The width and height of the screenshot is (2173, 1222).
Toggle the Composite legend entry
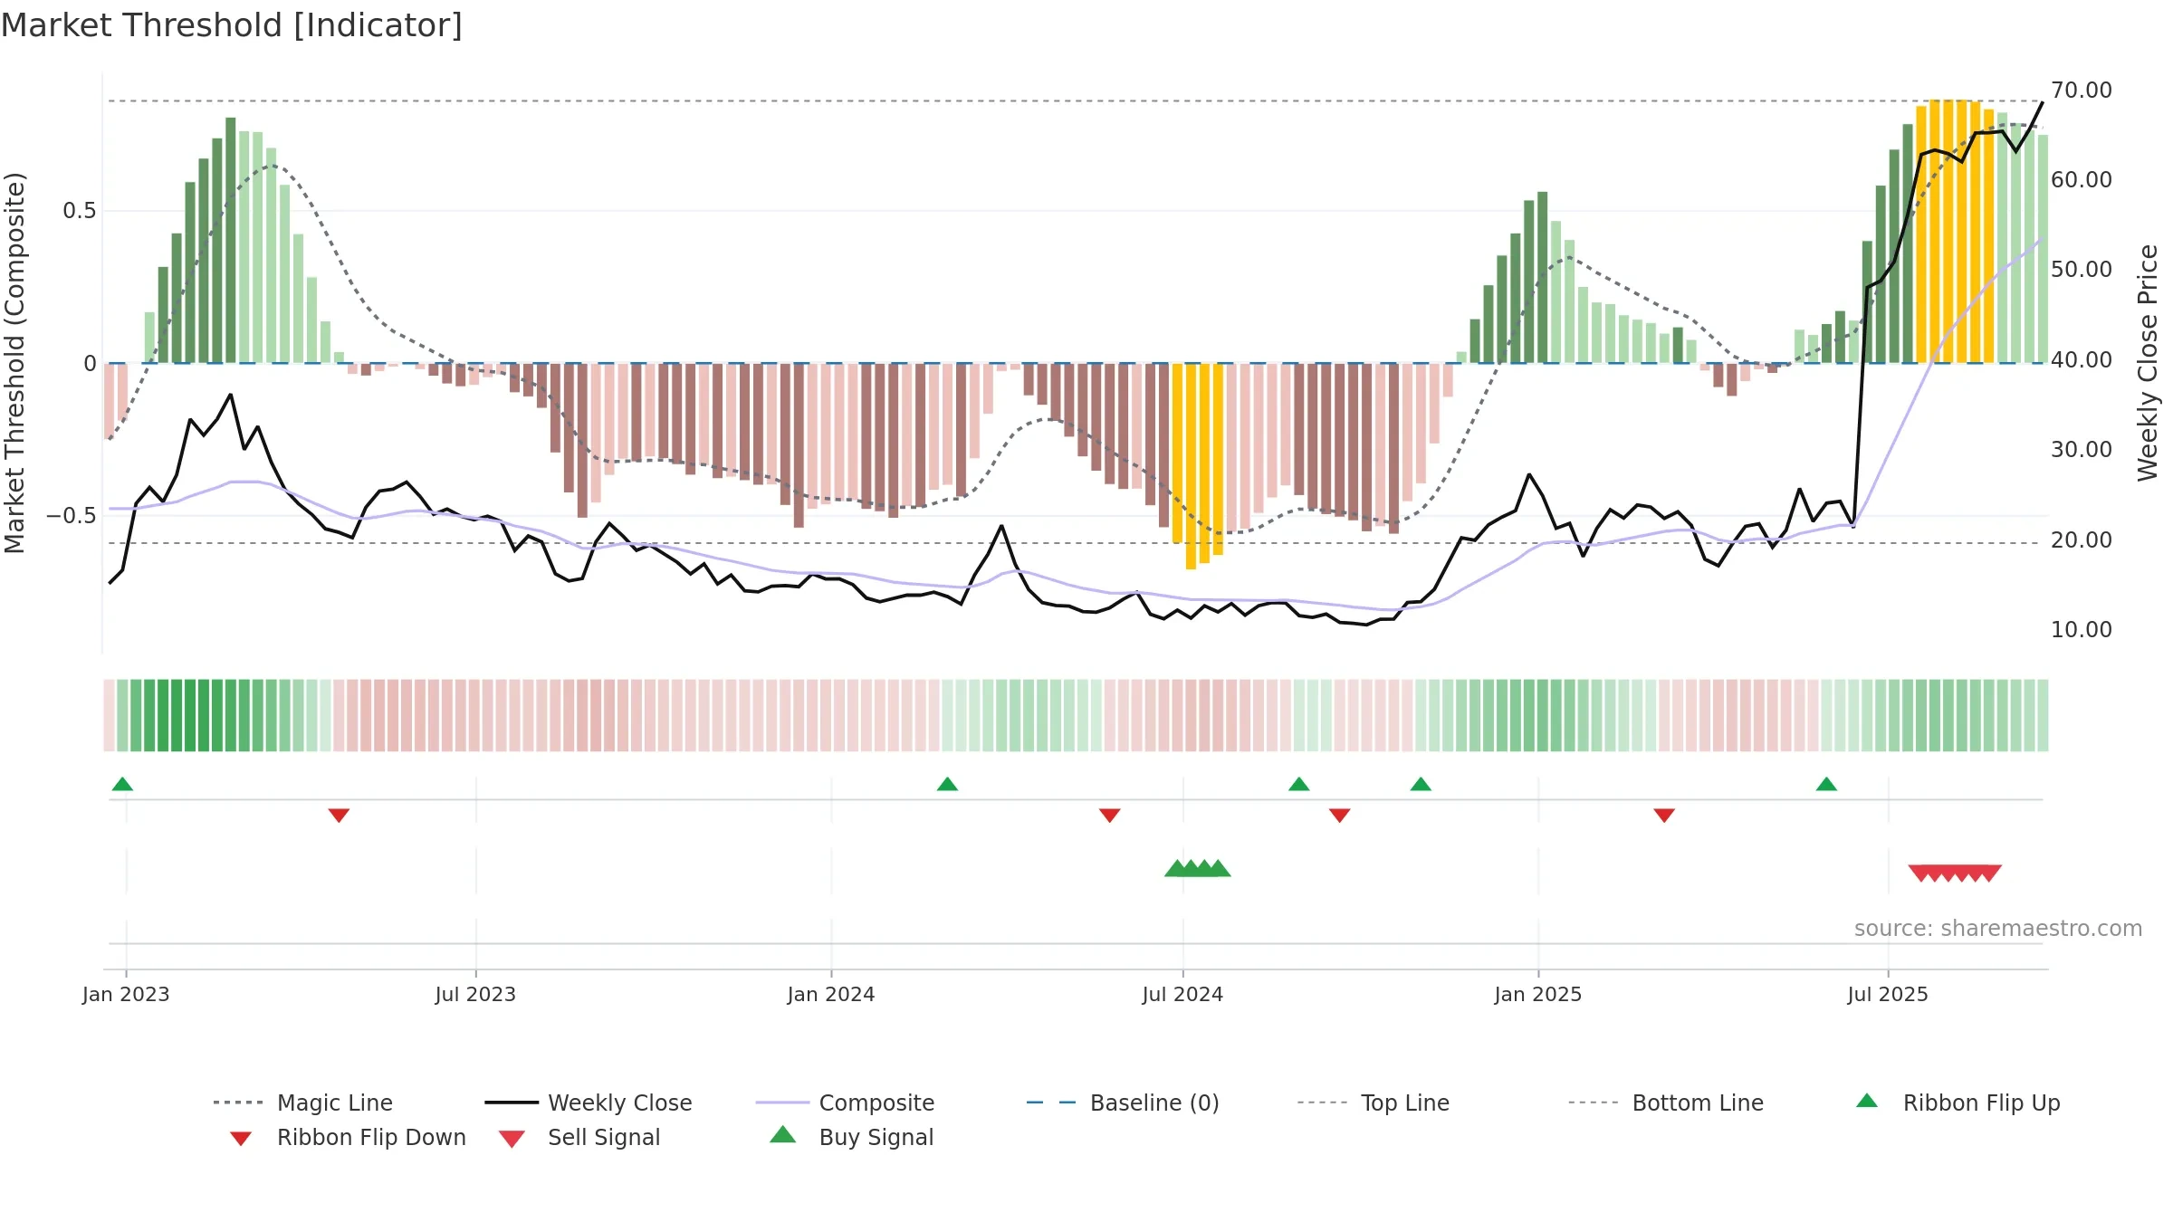click(845, 1103)
